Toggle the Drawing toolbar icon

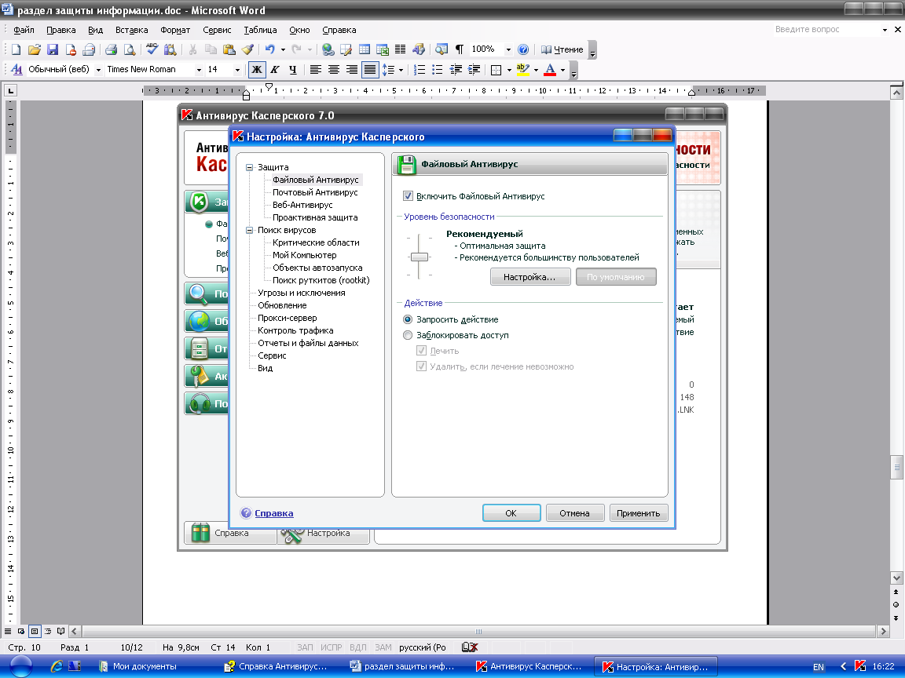coord(419,49)
